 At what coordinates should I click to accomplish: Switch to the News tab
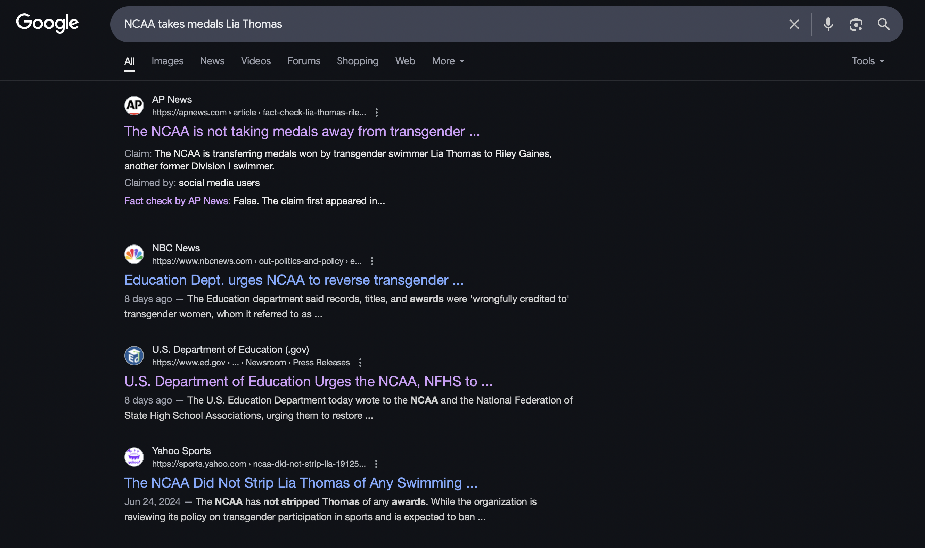(212, 61)
